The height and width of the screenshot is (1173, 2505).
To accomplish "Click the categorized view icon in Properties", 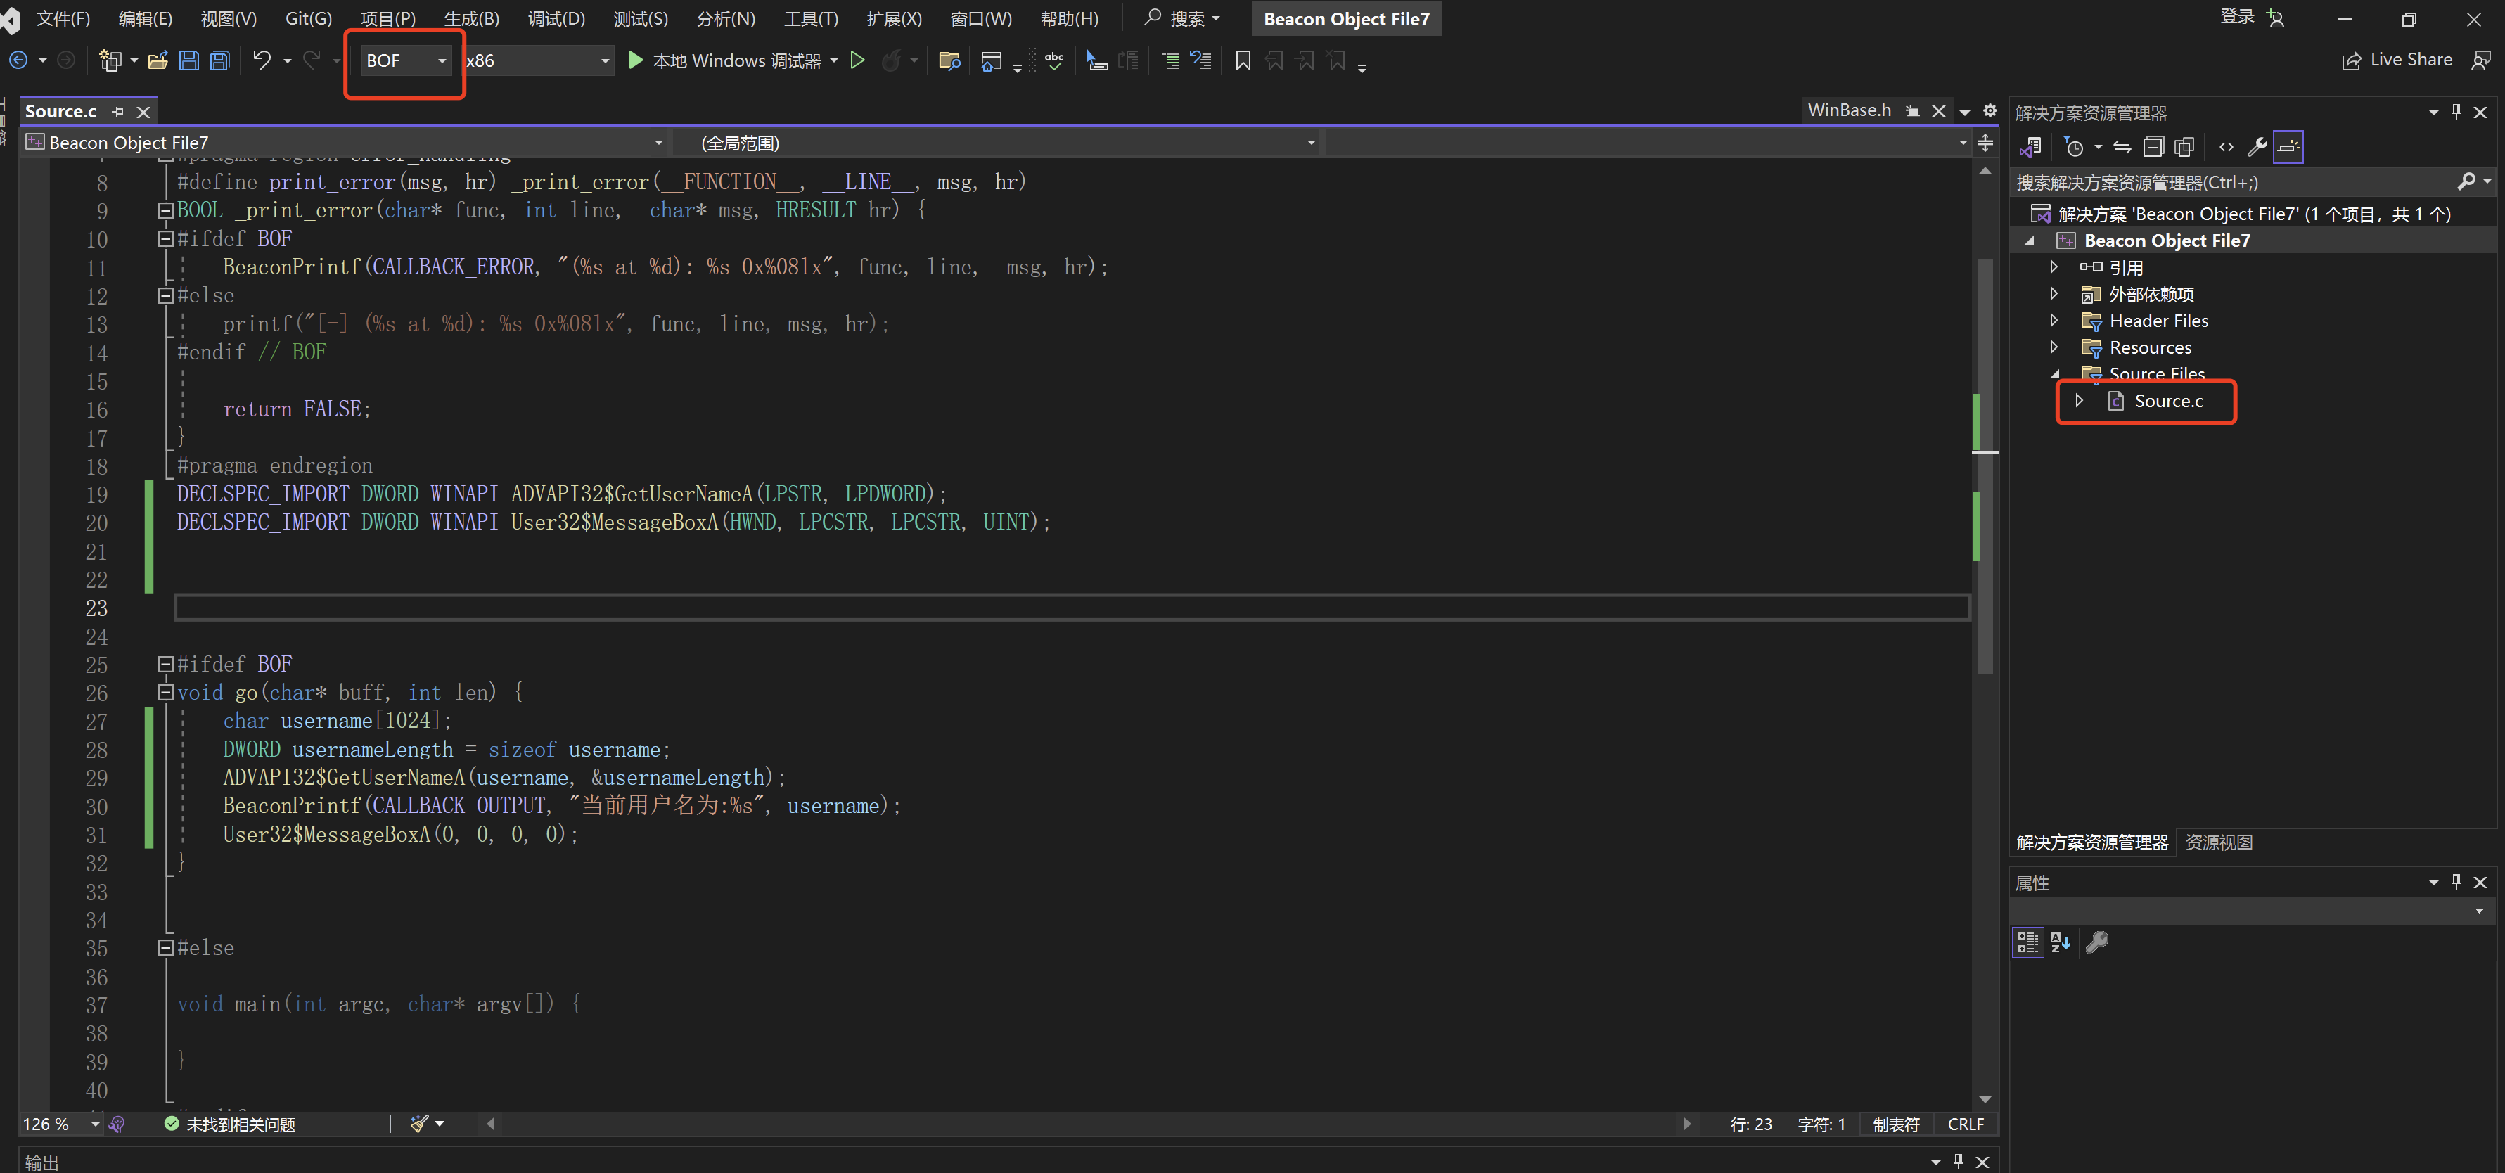I will coord(2027,942).
